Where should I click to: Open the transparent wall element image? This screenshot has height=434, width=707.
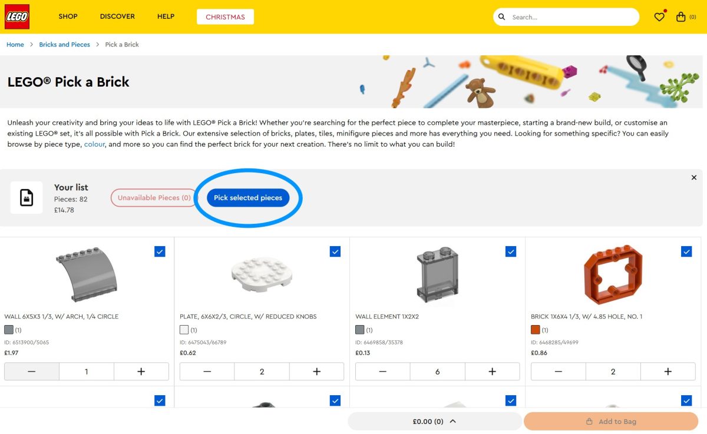(x=438, y=274)
